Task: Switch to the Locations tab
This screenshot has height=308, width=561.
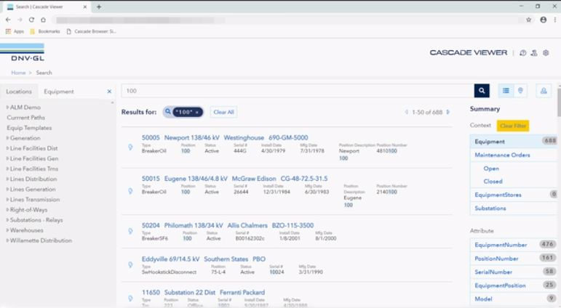Action: 19,92
